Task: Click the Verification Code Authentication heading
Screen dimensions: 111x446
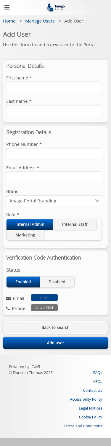Action: (x=44, y=258)
